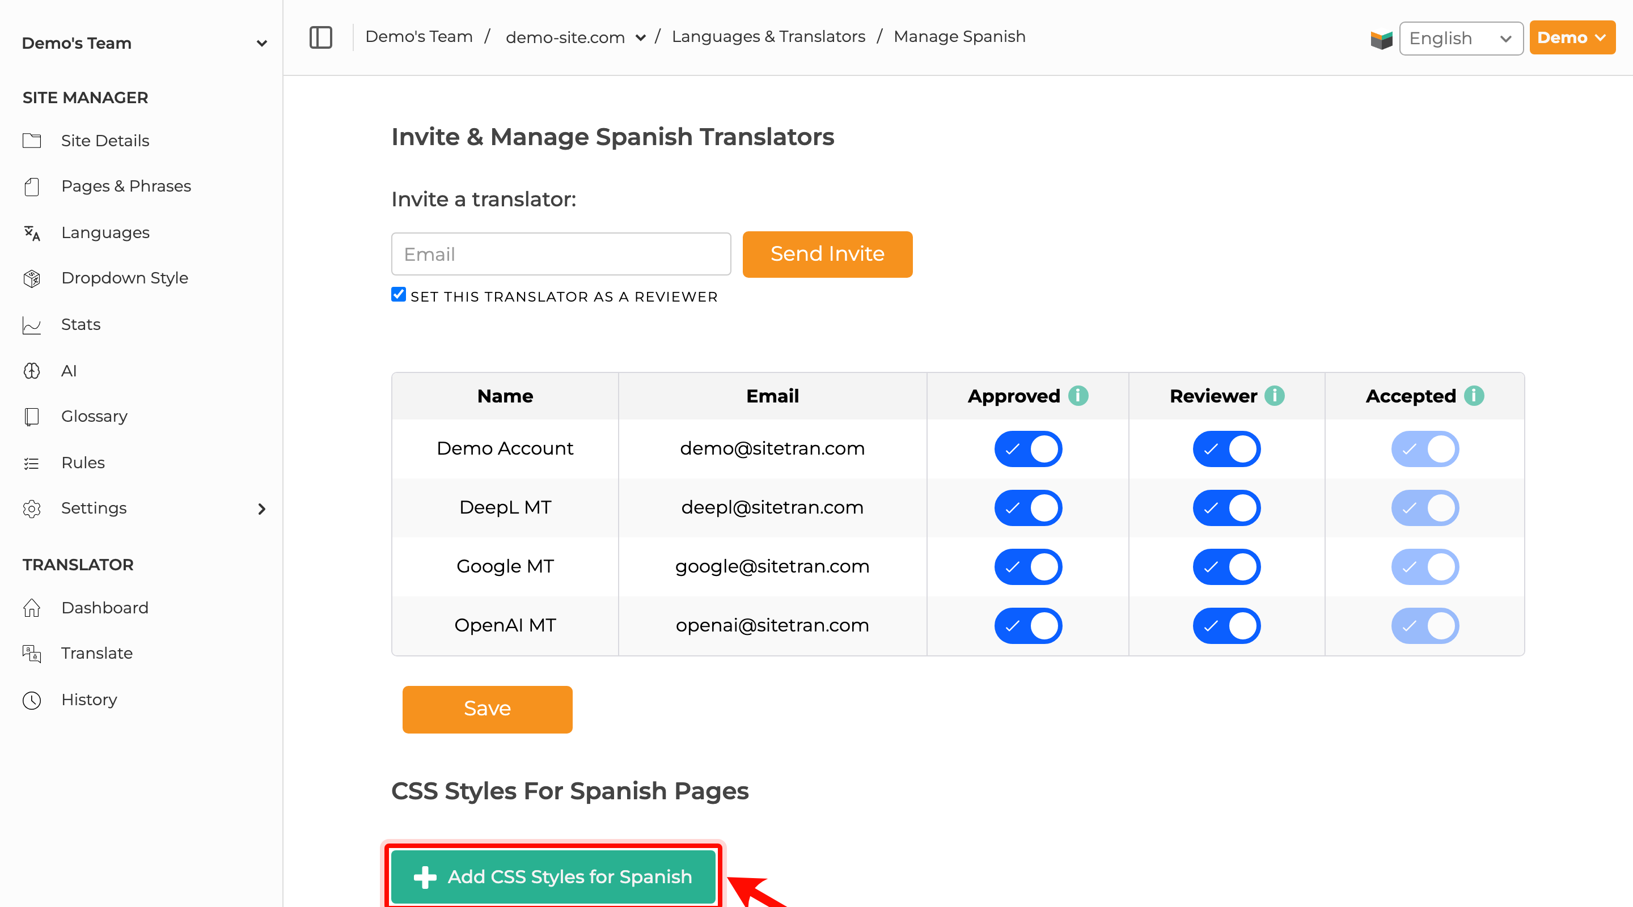Open History in the sidebar
Image resolution: width=1633 pixels, height=907 pixels.
89,700
